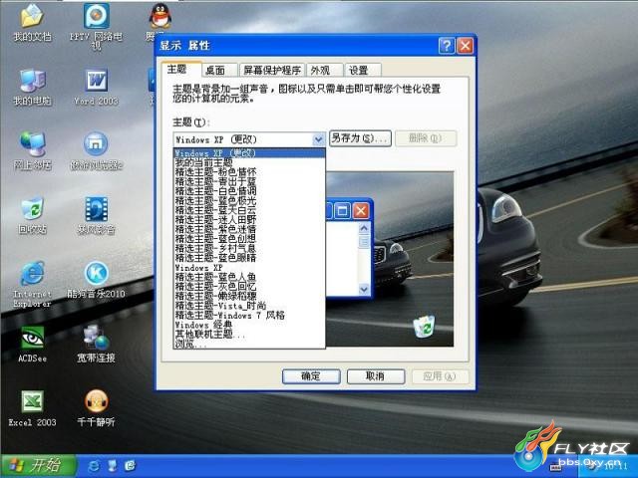638x478 pixels.
Task: Choose plain Windows XP theme entry
Action: coord(249,268)
